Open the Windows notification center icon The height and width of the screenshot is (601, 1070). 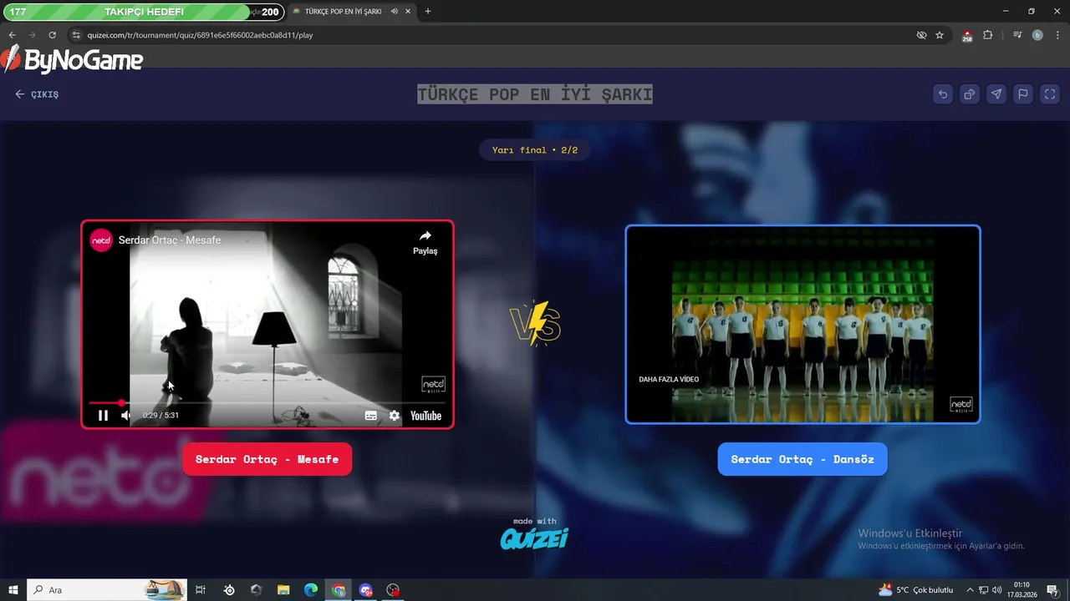point(1052,590)
